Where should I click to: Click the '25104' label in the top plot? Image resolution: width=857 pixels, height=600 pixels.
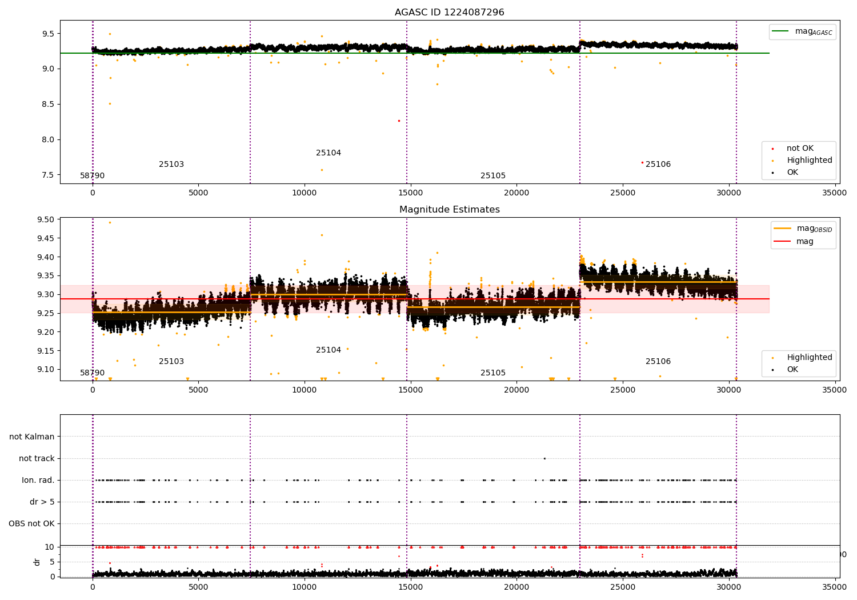pos(329,153)
